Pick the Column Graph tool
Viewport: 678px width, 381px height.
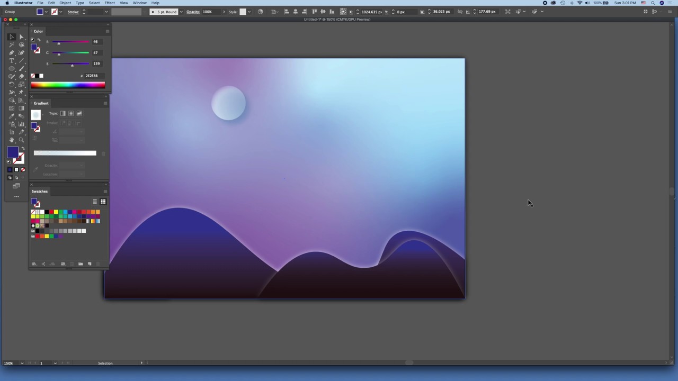click(x=22, y=124)
